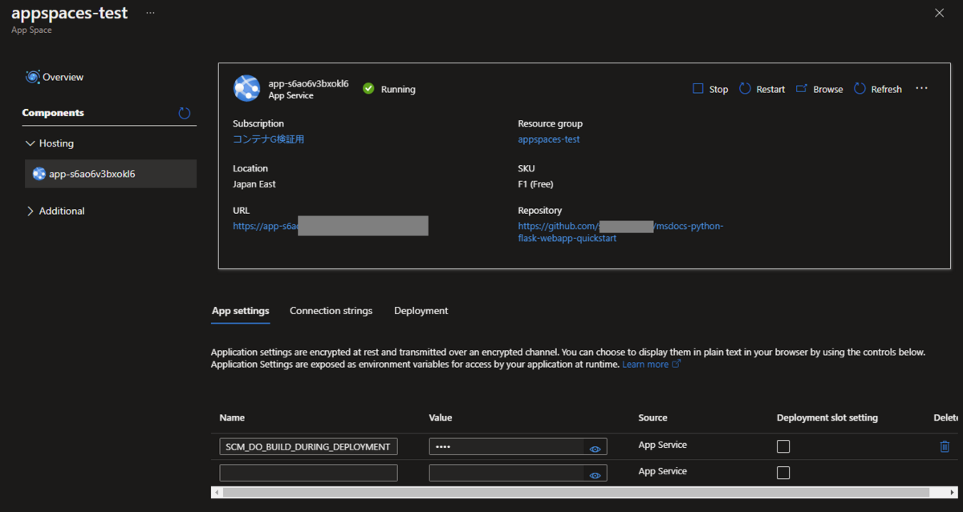Click the F1 (Free) SKU text
Viewport: 963px width, 512px height.
pos(536,184)
